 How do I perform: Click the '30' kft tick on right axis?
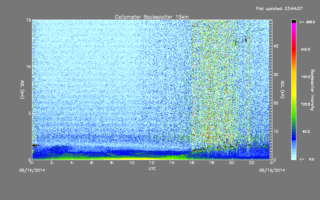click(276, 74)
